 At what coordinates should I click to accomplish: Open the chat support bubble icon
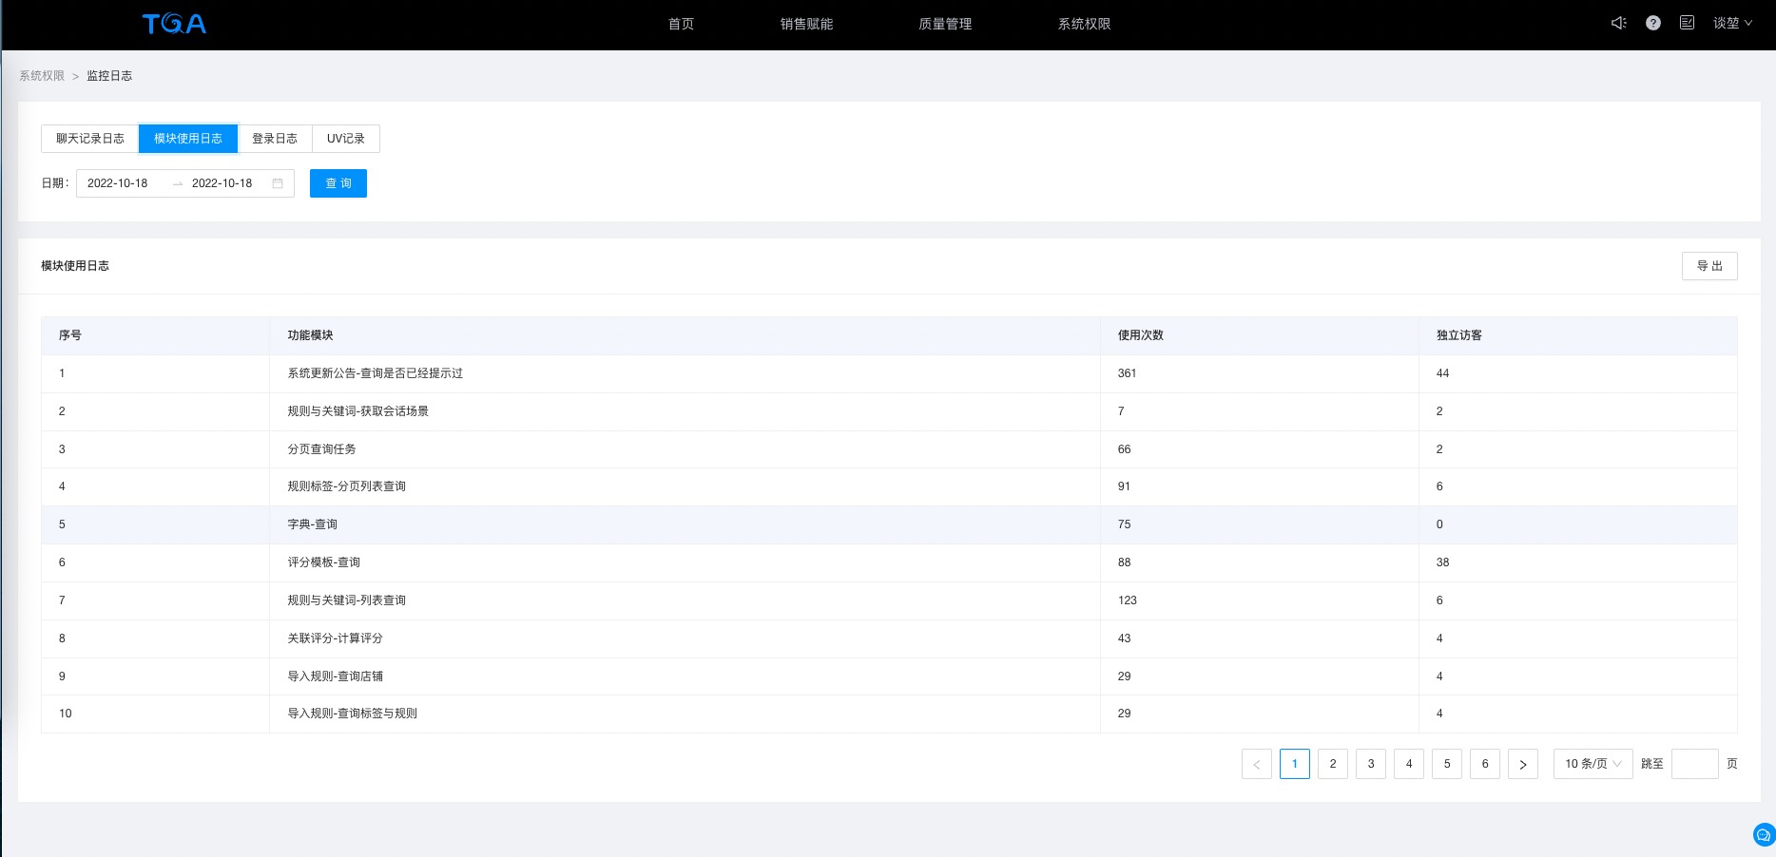(1764, 835)
